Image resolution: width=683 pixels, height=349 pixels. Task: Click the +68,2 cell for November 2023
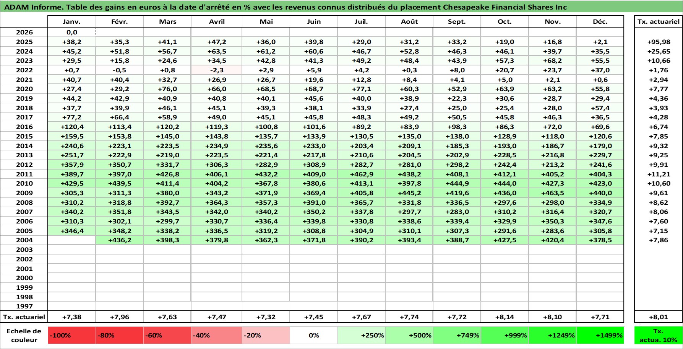[553, 60]
